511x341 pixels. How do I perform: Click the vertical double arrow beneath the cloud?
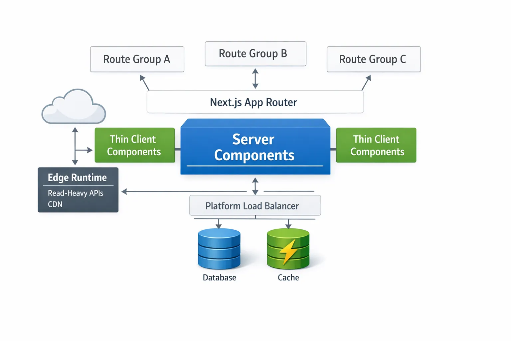[x=75, y=146]
